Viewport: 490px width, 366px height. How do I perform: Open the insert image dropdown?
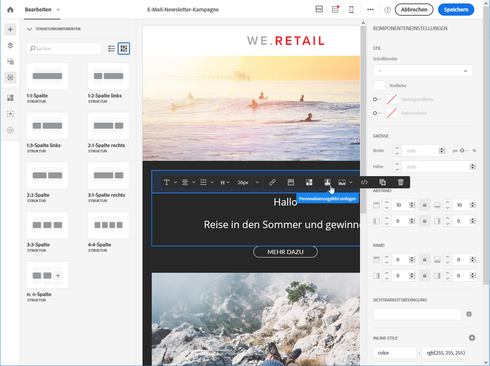[x=345, y=182]
